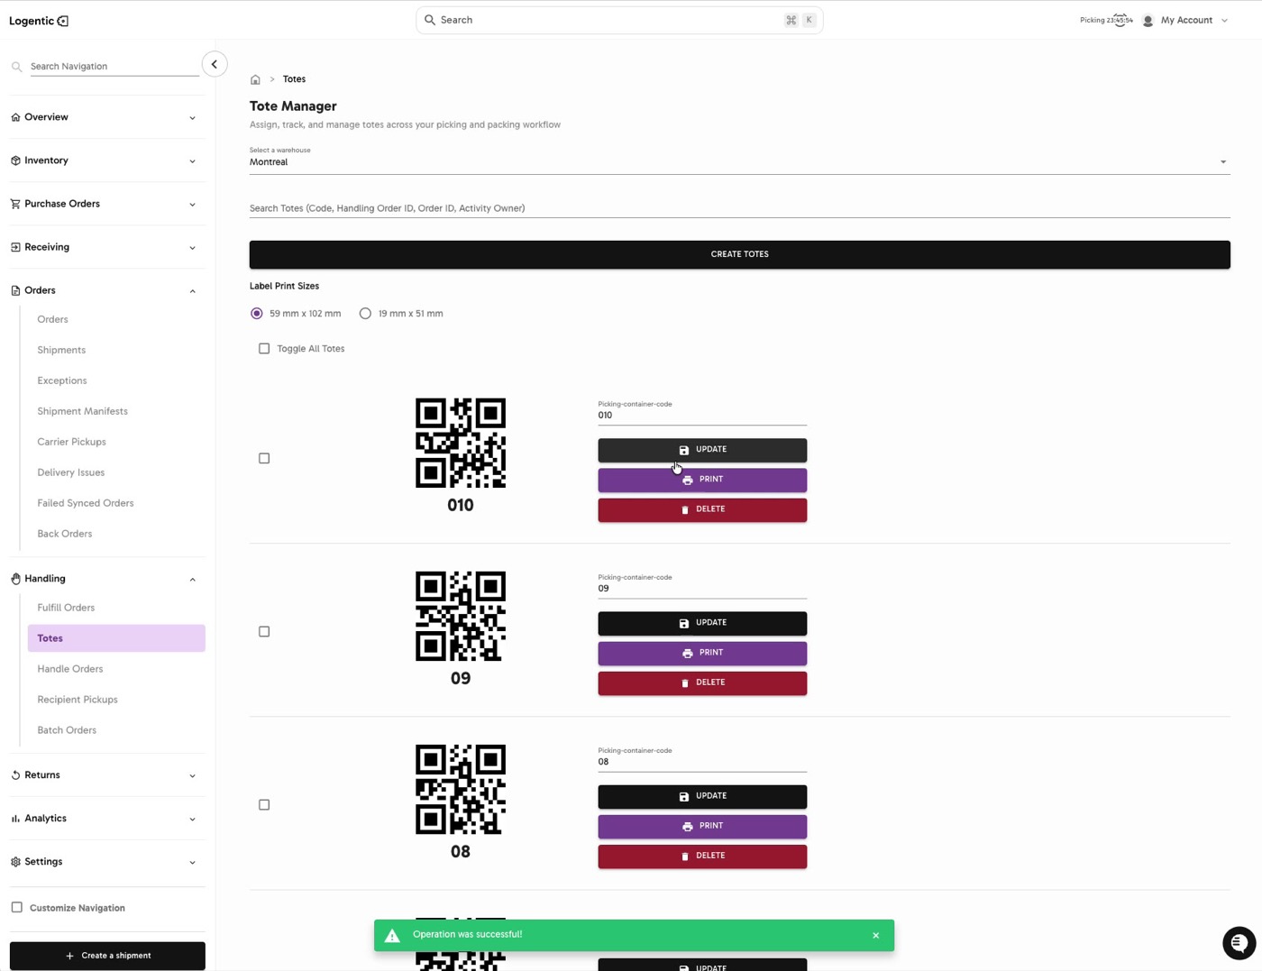Viewport: 1262px width, 971px height.
Task: Click the Handling hand icon in sidebar
Action: coord(15,579)
